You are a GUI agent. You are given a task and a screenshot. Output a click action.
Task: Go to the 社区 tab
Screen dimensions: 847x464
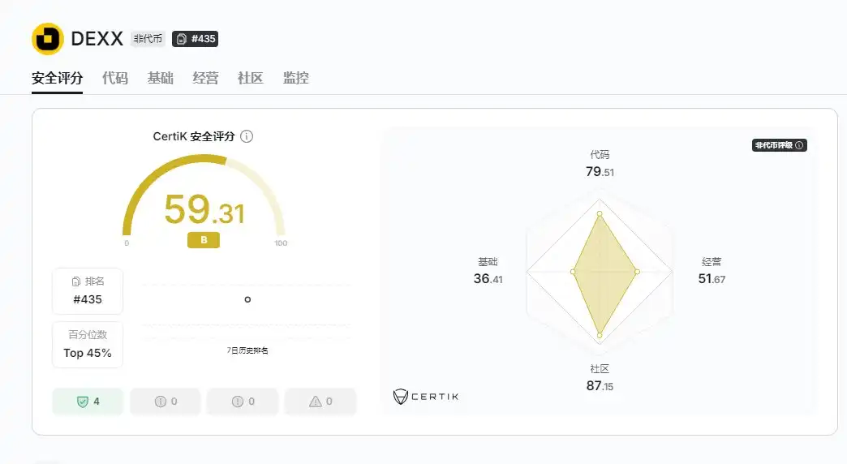251,79
